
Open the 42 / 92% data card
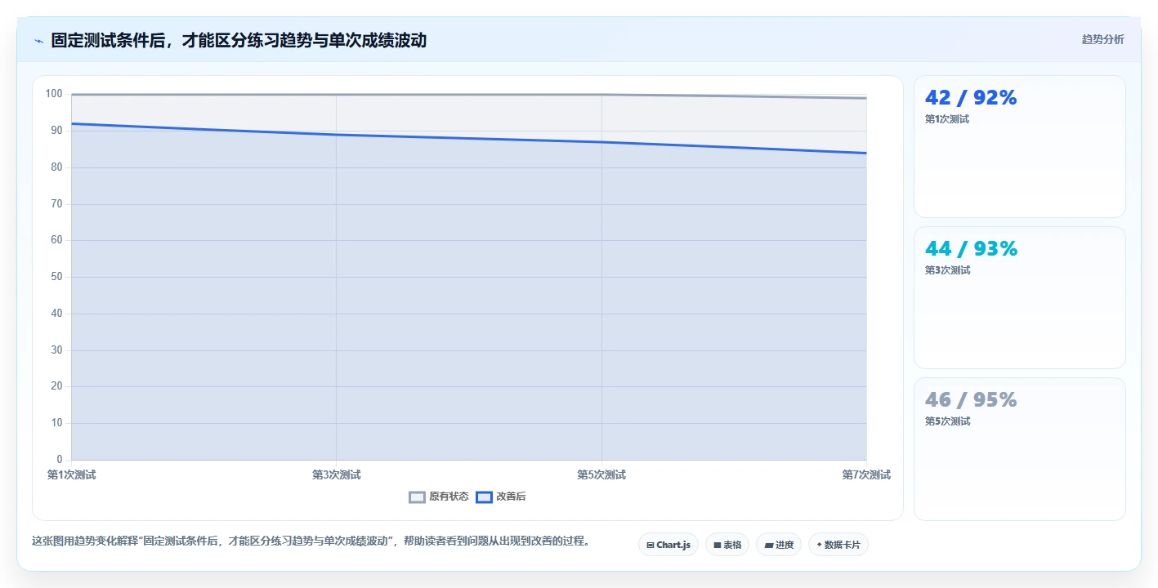pos(1020,146)
